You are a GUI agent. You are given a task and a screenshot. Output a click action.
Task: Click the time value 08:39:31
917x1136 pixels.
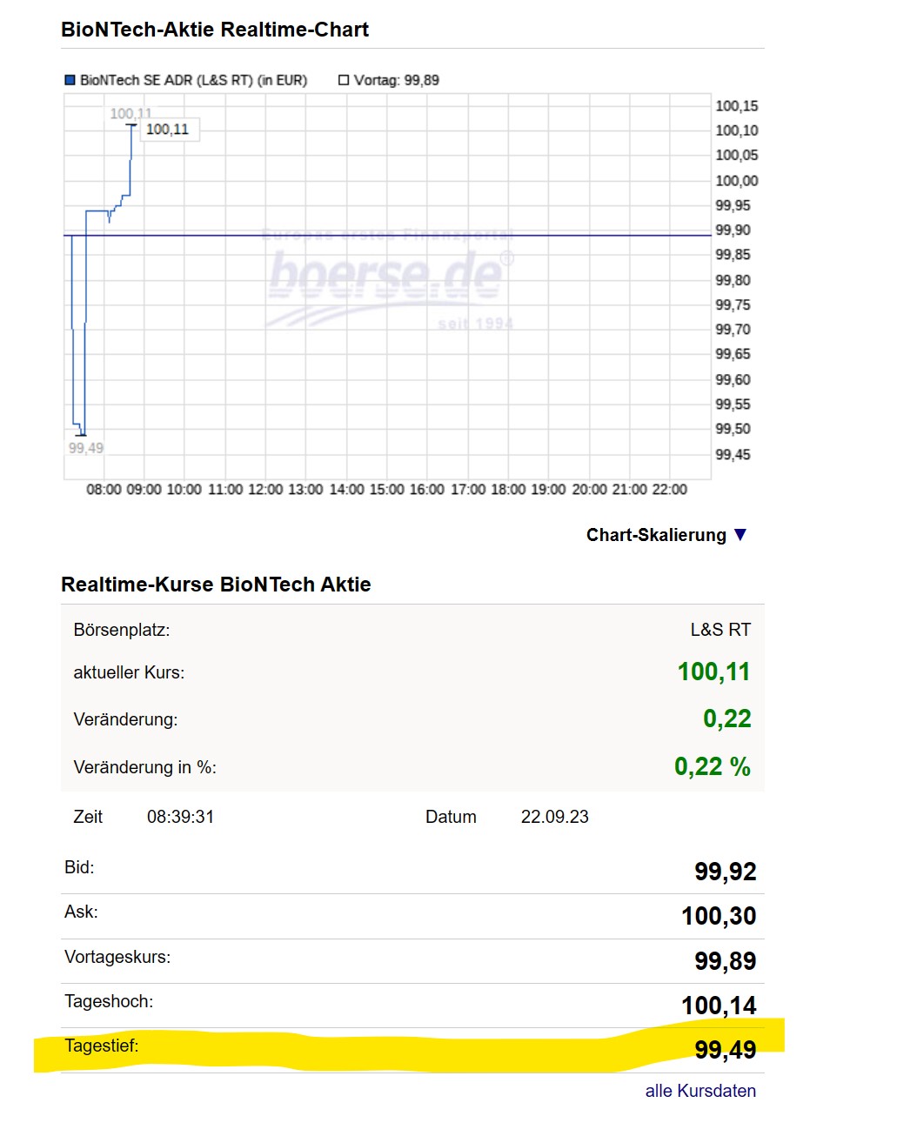click(x=180, y=817)
